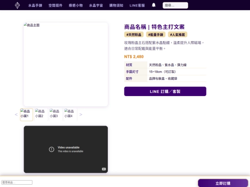This screenshot has width=250, height=187.
Task: Click the 手圍尺寸 table label
Action: pos(132,72)
